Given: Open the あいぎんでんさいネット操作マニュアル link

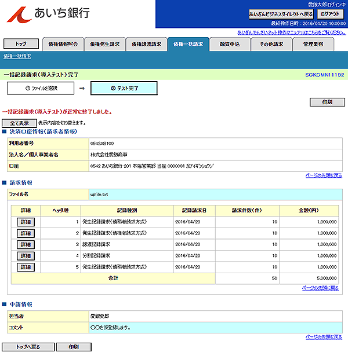Looking at the screenshot, I should 292,32.
